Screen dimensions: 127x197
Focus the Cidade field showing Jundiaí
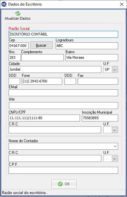click(x=55, y=70)
